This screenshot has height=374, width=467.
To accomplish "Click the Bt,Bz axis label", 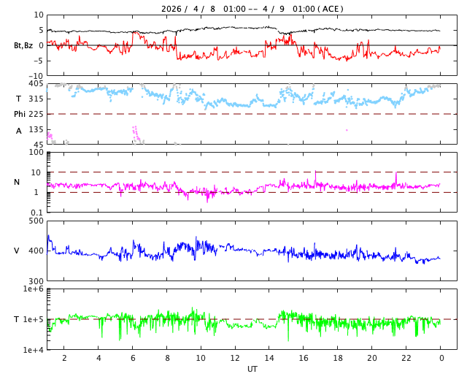I will (23, 45).
